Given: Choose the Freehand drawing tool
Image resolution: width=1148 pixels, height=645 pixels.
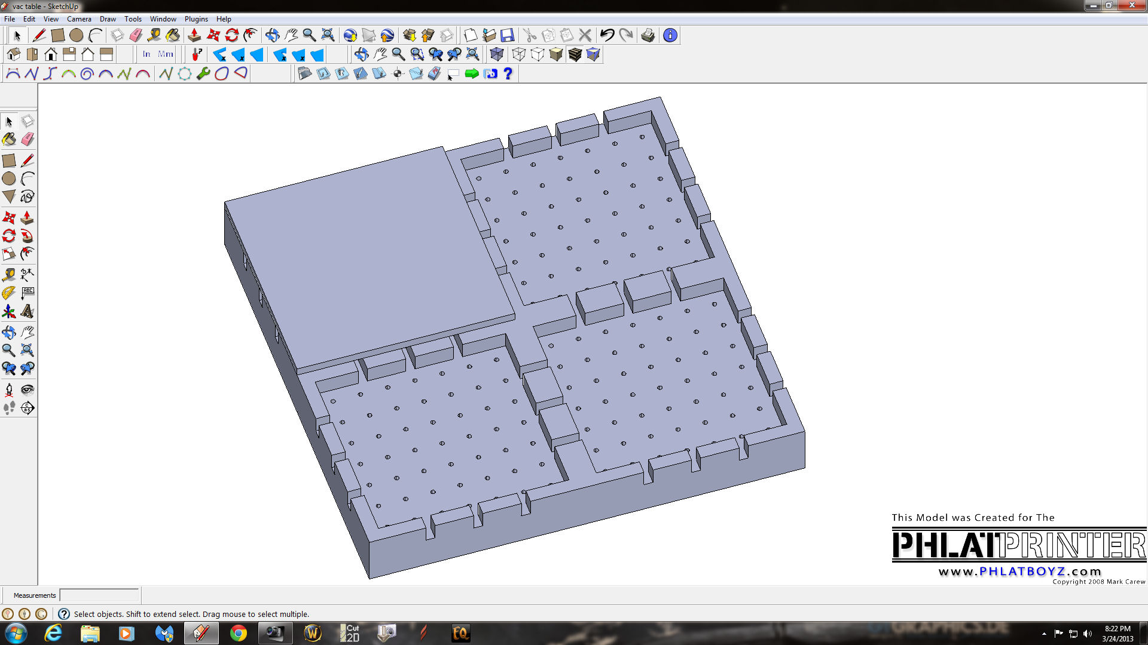Looking at the screenshot, I should [x=27, y=196].
